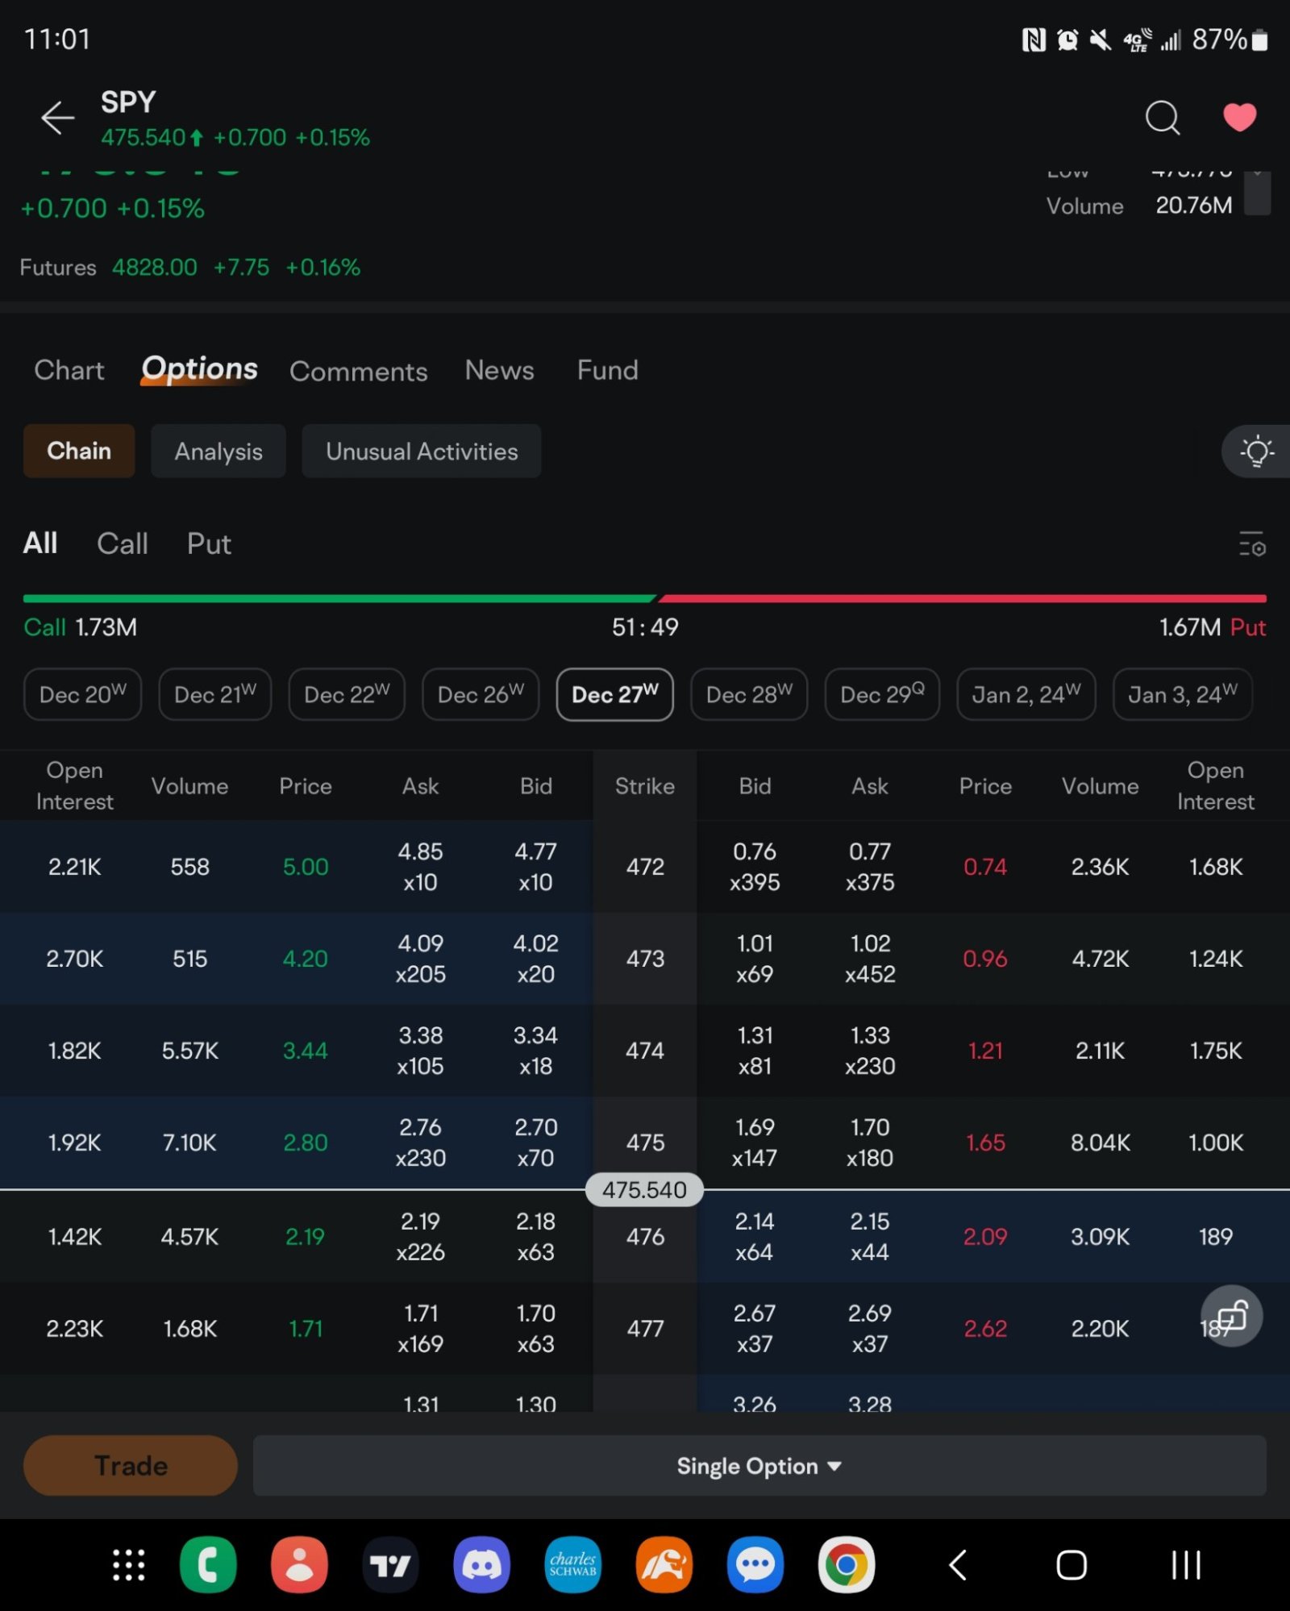Open the red contacts dock app
Screen dimensions: 1290x1611
[x=299, y=1565]
